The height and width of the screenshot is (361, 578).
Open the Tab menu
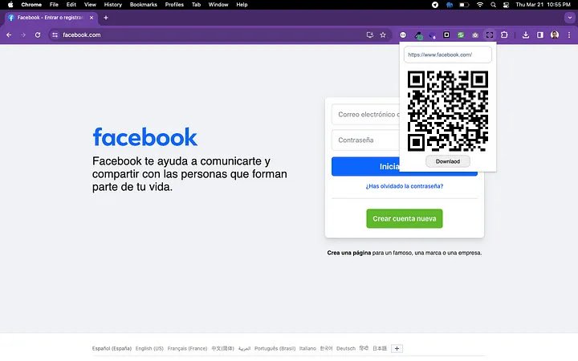(x=196, y=5)
